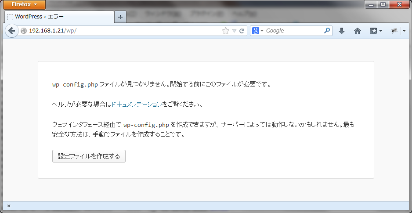Open a new tab with the plus button
412x213 pixels.
click(x=120, y=17)
